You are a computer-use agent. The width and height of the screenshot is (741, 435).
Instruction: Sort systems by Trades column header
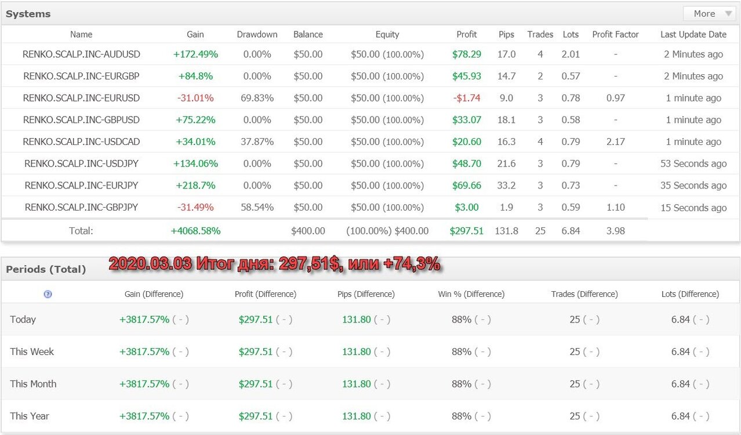pos(540,35)
